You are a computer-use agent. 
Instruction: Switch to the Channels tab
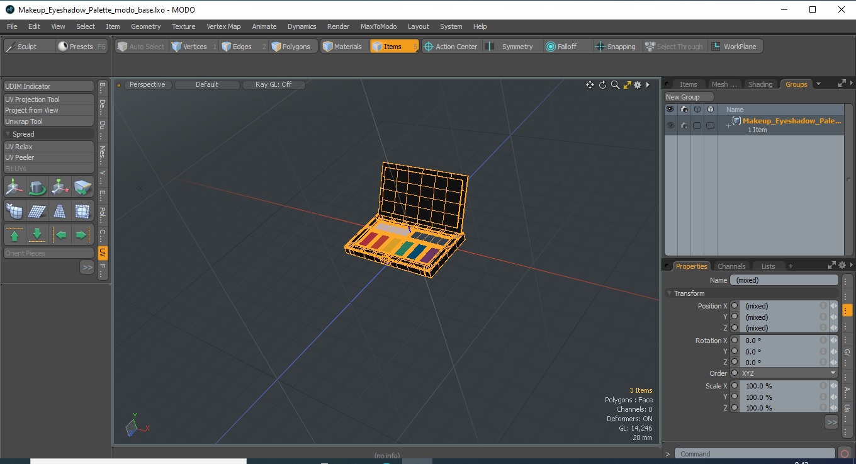(731, 266)
